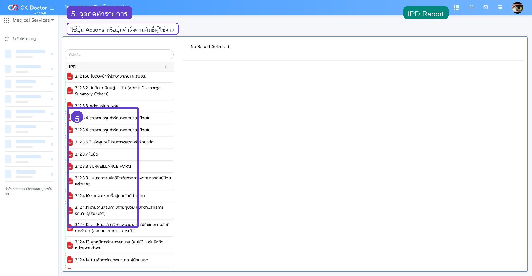
Task: Toggle the sidebar collapse icon beside CK Doctor
Action: click(52, 8)
